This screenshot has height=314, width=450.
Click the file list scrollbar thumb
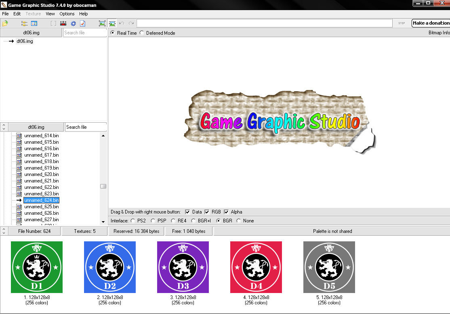[103, 186]
